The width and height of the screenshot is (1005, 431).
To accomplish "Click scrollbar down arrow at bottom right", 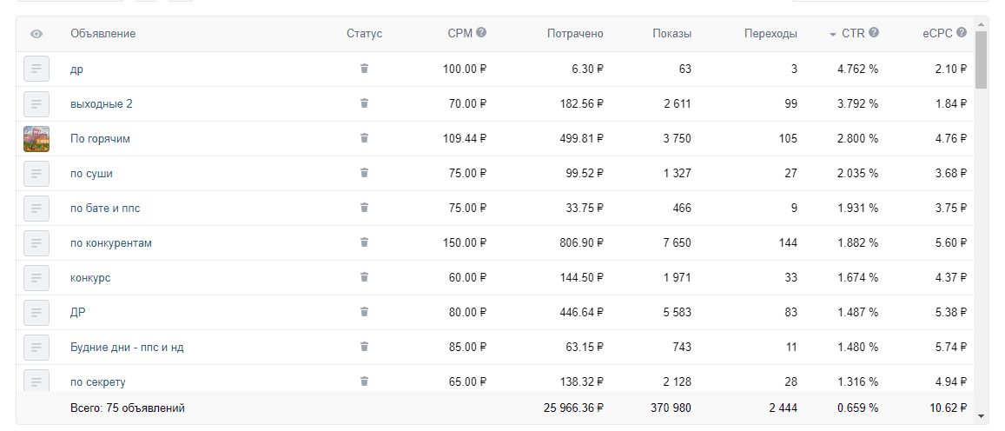I will point(981,416).
